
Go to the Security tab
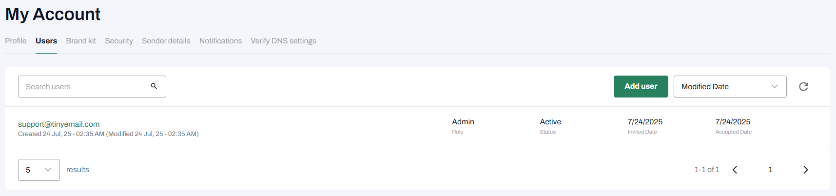click(119, 41)
